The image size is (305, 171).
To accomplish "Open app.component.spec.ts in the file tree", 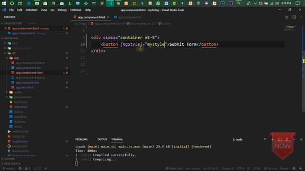I will [30, 77].
